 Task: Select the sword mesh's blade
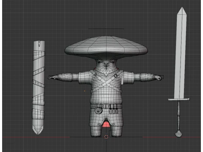(x=181, y=53)
